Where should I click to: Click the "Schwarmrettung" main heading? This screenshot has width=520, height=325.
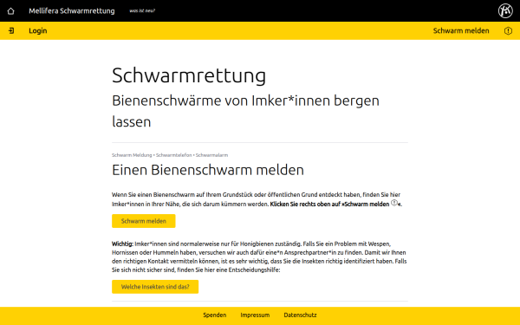click(x=189, y=75)
